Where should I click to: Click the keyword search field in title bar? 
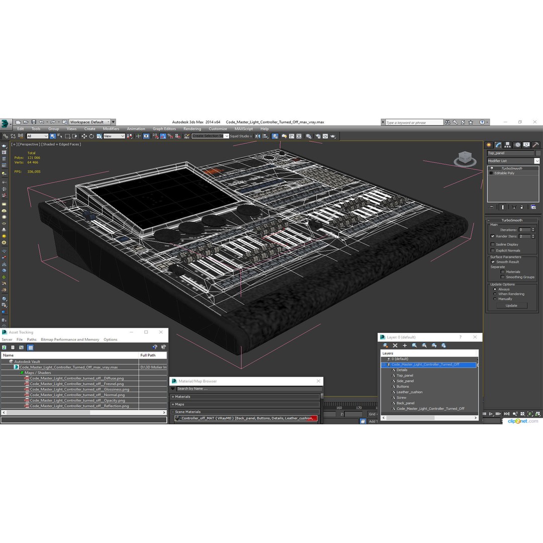414,123
